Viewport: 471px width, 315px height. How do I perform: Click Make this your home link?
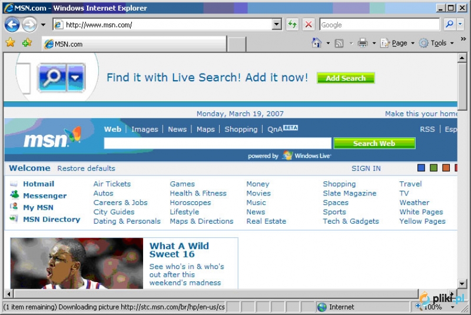pos(421,114)
